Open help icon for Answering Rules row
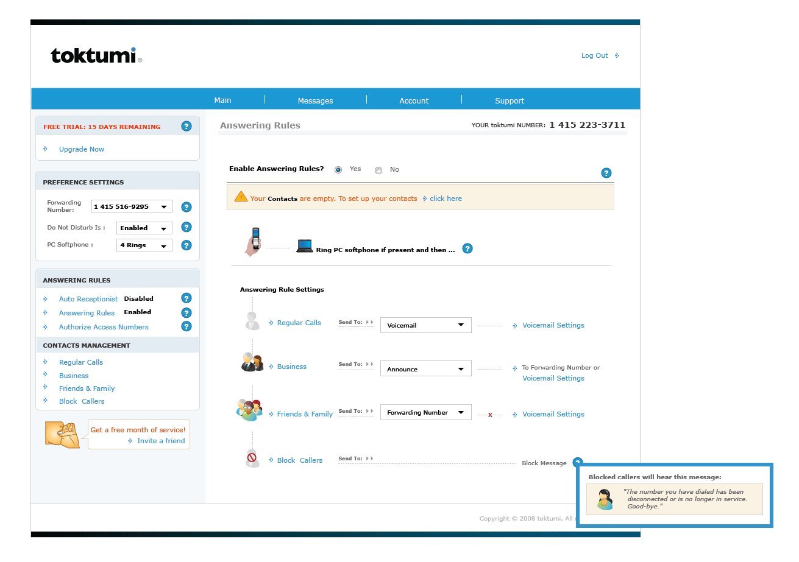Screen dimensions: 799x562 pyautogui.click(x=186, y=313)
